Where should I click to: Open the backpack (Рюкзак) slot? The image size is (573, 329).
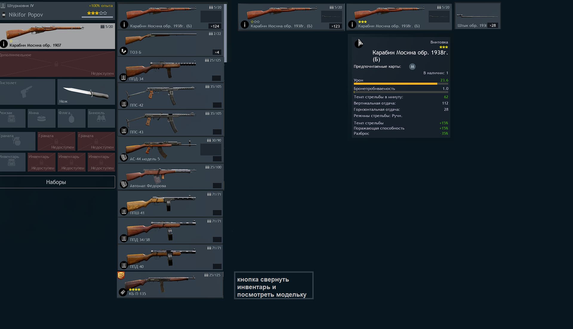point(12,118)
